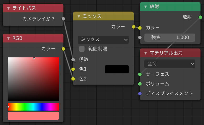Select the ライトパス node header

33,8
